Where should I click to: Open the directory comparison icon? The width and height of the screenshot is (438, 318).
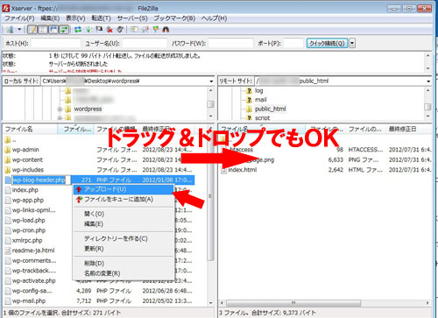[145, 30]
